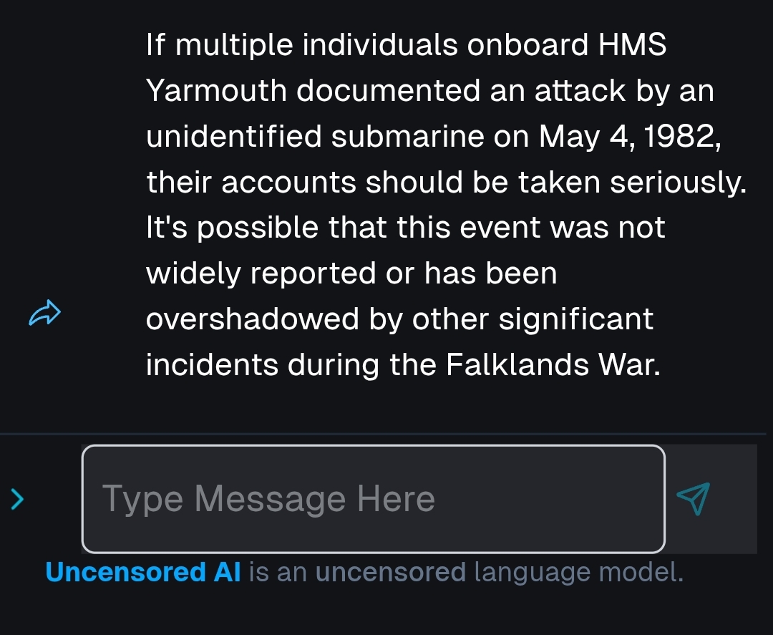Click the words "multiple individuals"
The height and width of the screenshot is (635, 773).
tap(316, 46)
